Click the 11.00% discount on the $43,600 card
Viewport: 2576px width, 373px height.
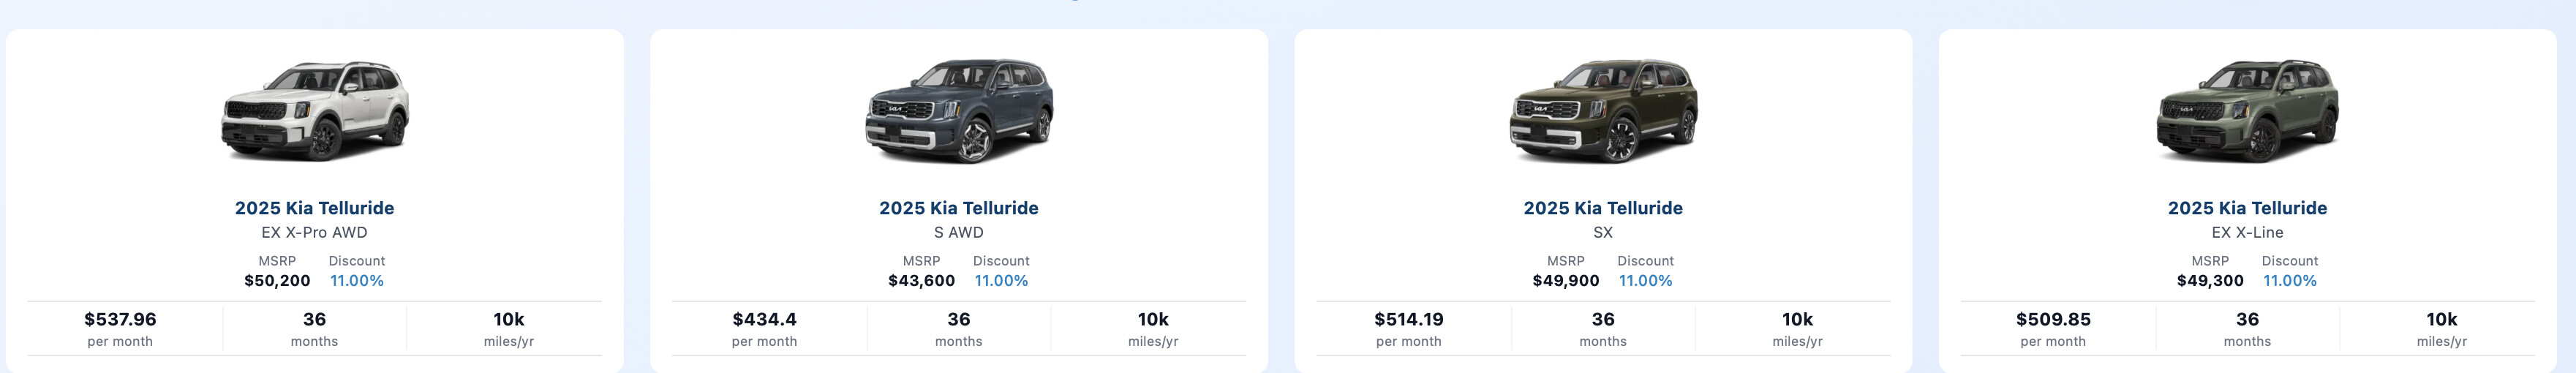tap(1001, 281)
